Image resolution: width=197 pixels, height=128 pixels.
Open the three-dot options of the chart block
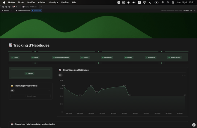[x=185, y=75]
